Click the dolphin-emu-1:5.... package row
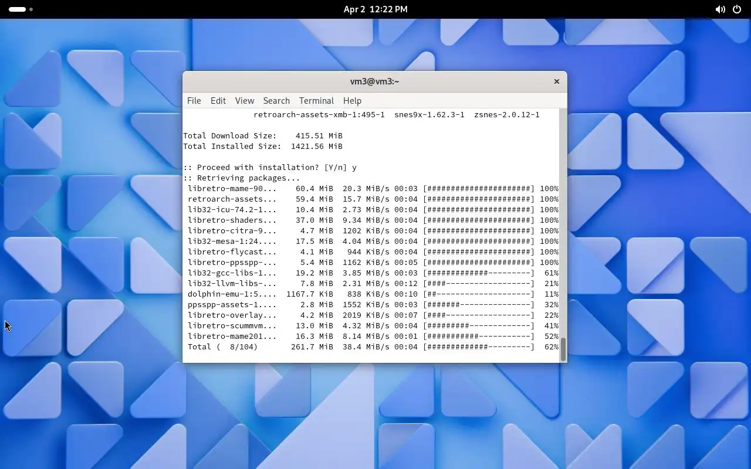Viewport: 751px width, 469px height. click(373, 294)
